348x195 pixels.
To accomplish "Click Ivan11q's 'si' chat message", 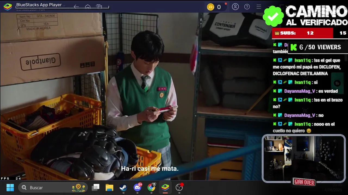I will coord(295,82).
